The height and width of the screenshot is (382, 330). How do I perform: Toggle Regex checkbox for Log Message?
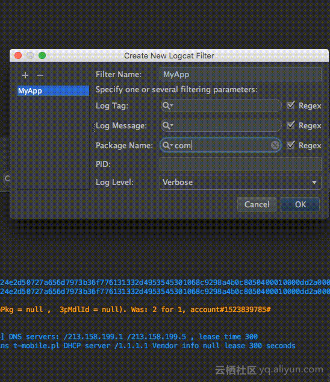point(290,125)
